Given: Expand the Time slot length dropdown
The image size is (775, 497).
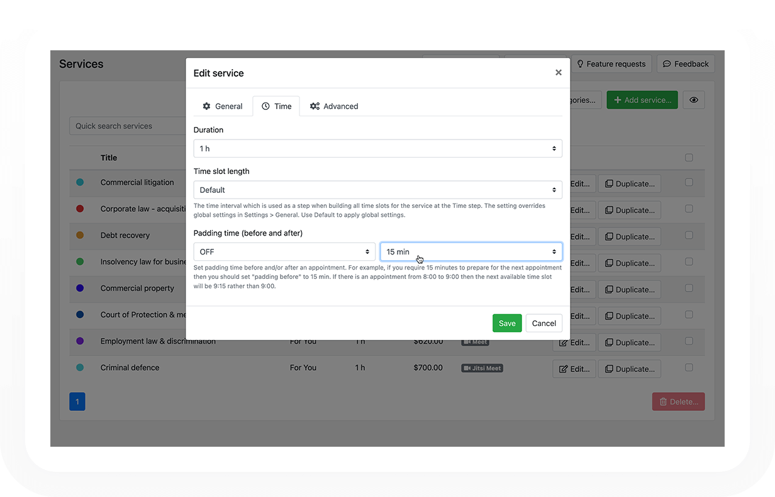Looking at the screenshot, I should pyautogui.click(x=377, y=190).
